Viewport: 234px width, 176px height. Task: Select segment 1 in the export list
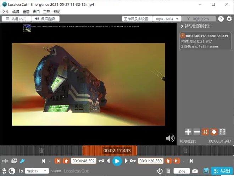pos(206,41)
